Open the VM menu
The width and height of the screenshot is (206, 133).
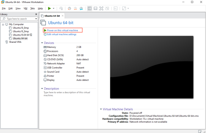coord(25,9)
